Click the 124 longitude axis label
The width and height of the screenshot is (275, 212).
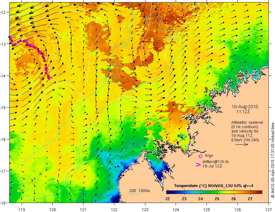(x=176, y=210)
